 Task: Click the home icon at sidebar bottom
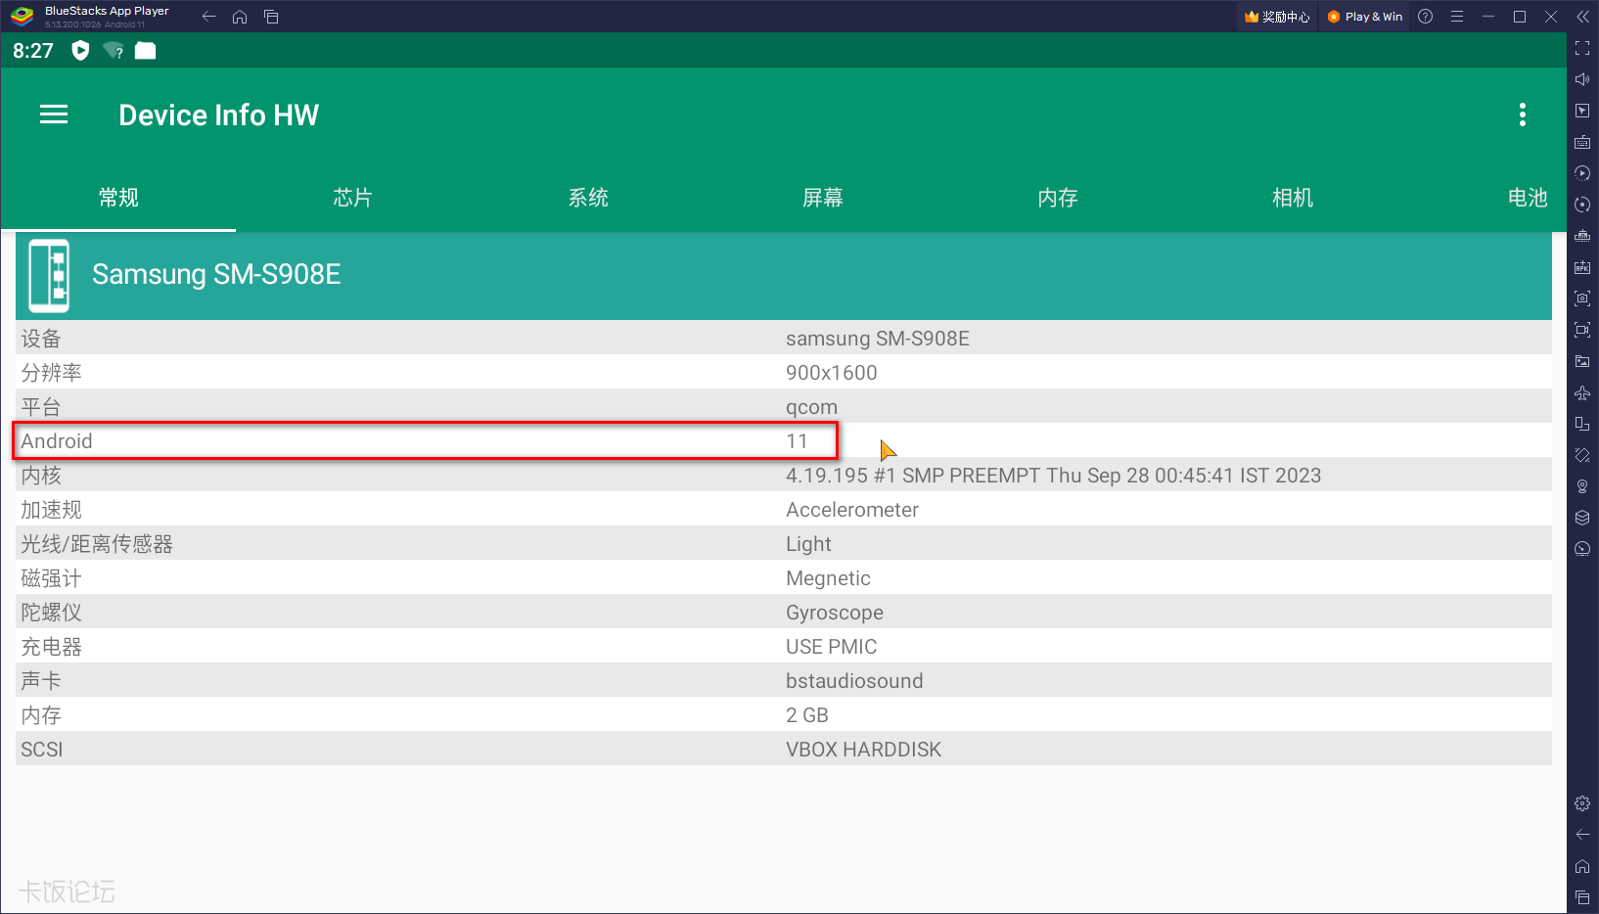pyautogui.click(x=1582, y=866)
